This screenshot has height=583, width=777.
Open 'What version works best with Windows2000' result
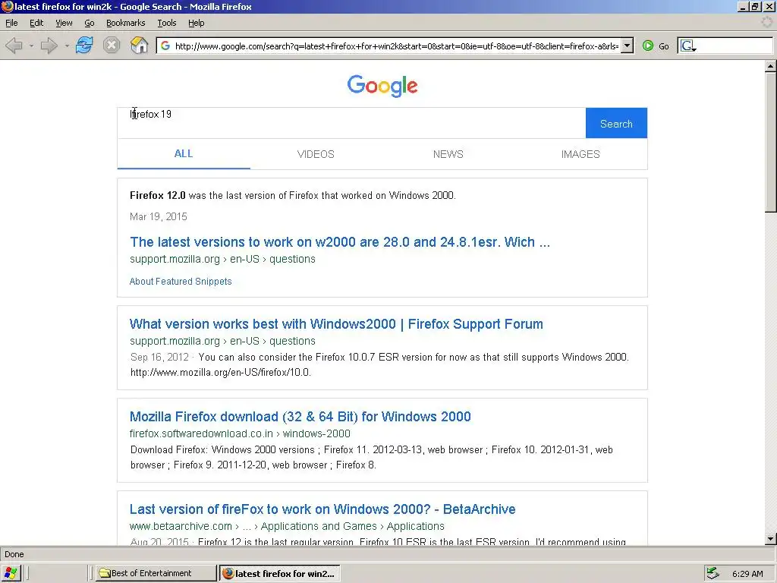tap(336, 323)
